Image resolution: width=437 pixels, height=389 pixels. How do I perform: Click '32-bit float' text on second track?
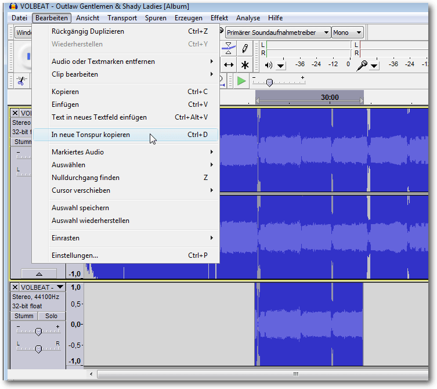27,306
